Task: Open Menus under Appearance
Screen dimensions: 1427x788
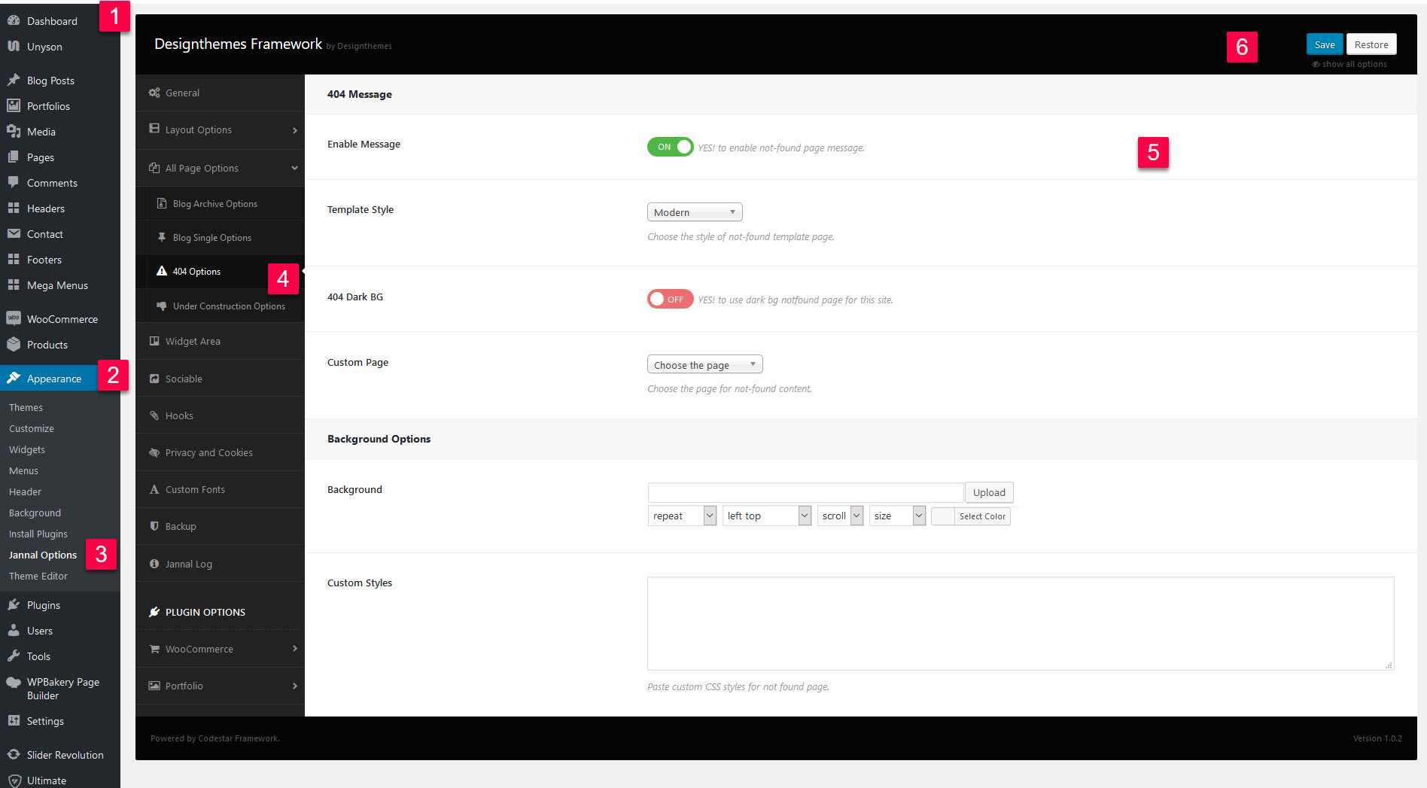Action: [23, 470]
